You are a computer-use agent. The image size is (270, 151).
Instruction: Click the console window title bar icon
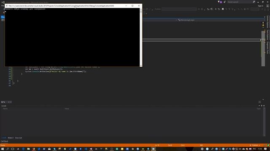pos(7,5)
